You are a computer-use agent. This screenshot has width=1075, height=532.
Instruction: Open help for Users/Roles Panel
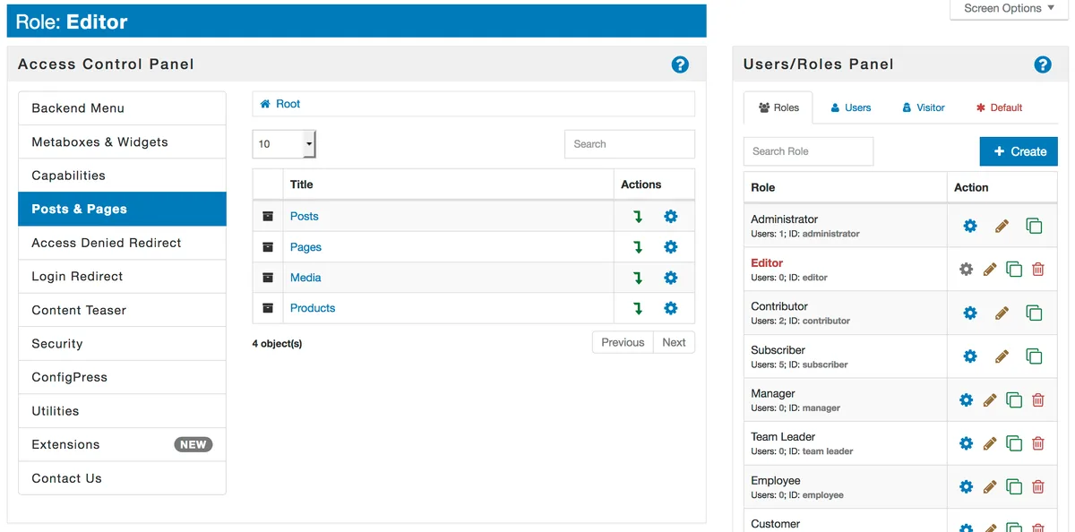[x=1042, y=64]
